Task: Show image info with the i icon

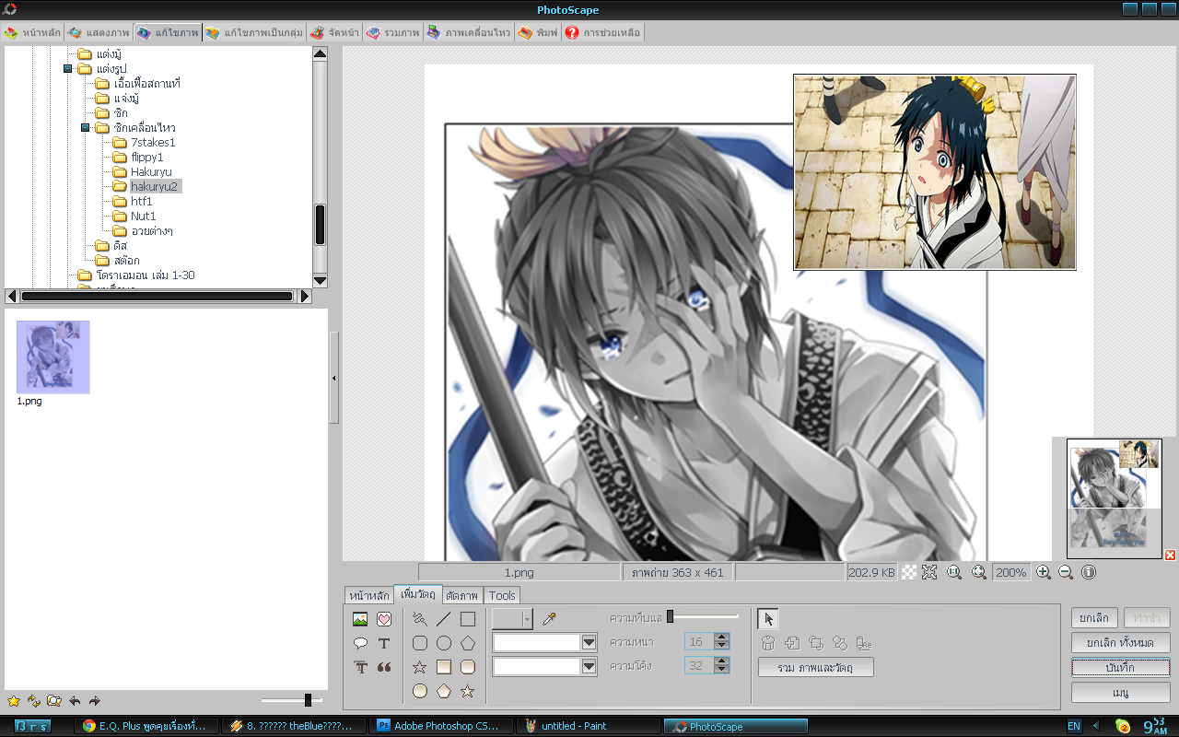Action: coord(1089,572)
